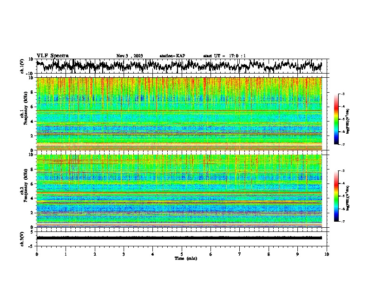Click the "-7" tick on ch.1 color bar

343,145
